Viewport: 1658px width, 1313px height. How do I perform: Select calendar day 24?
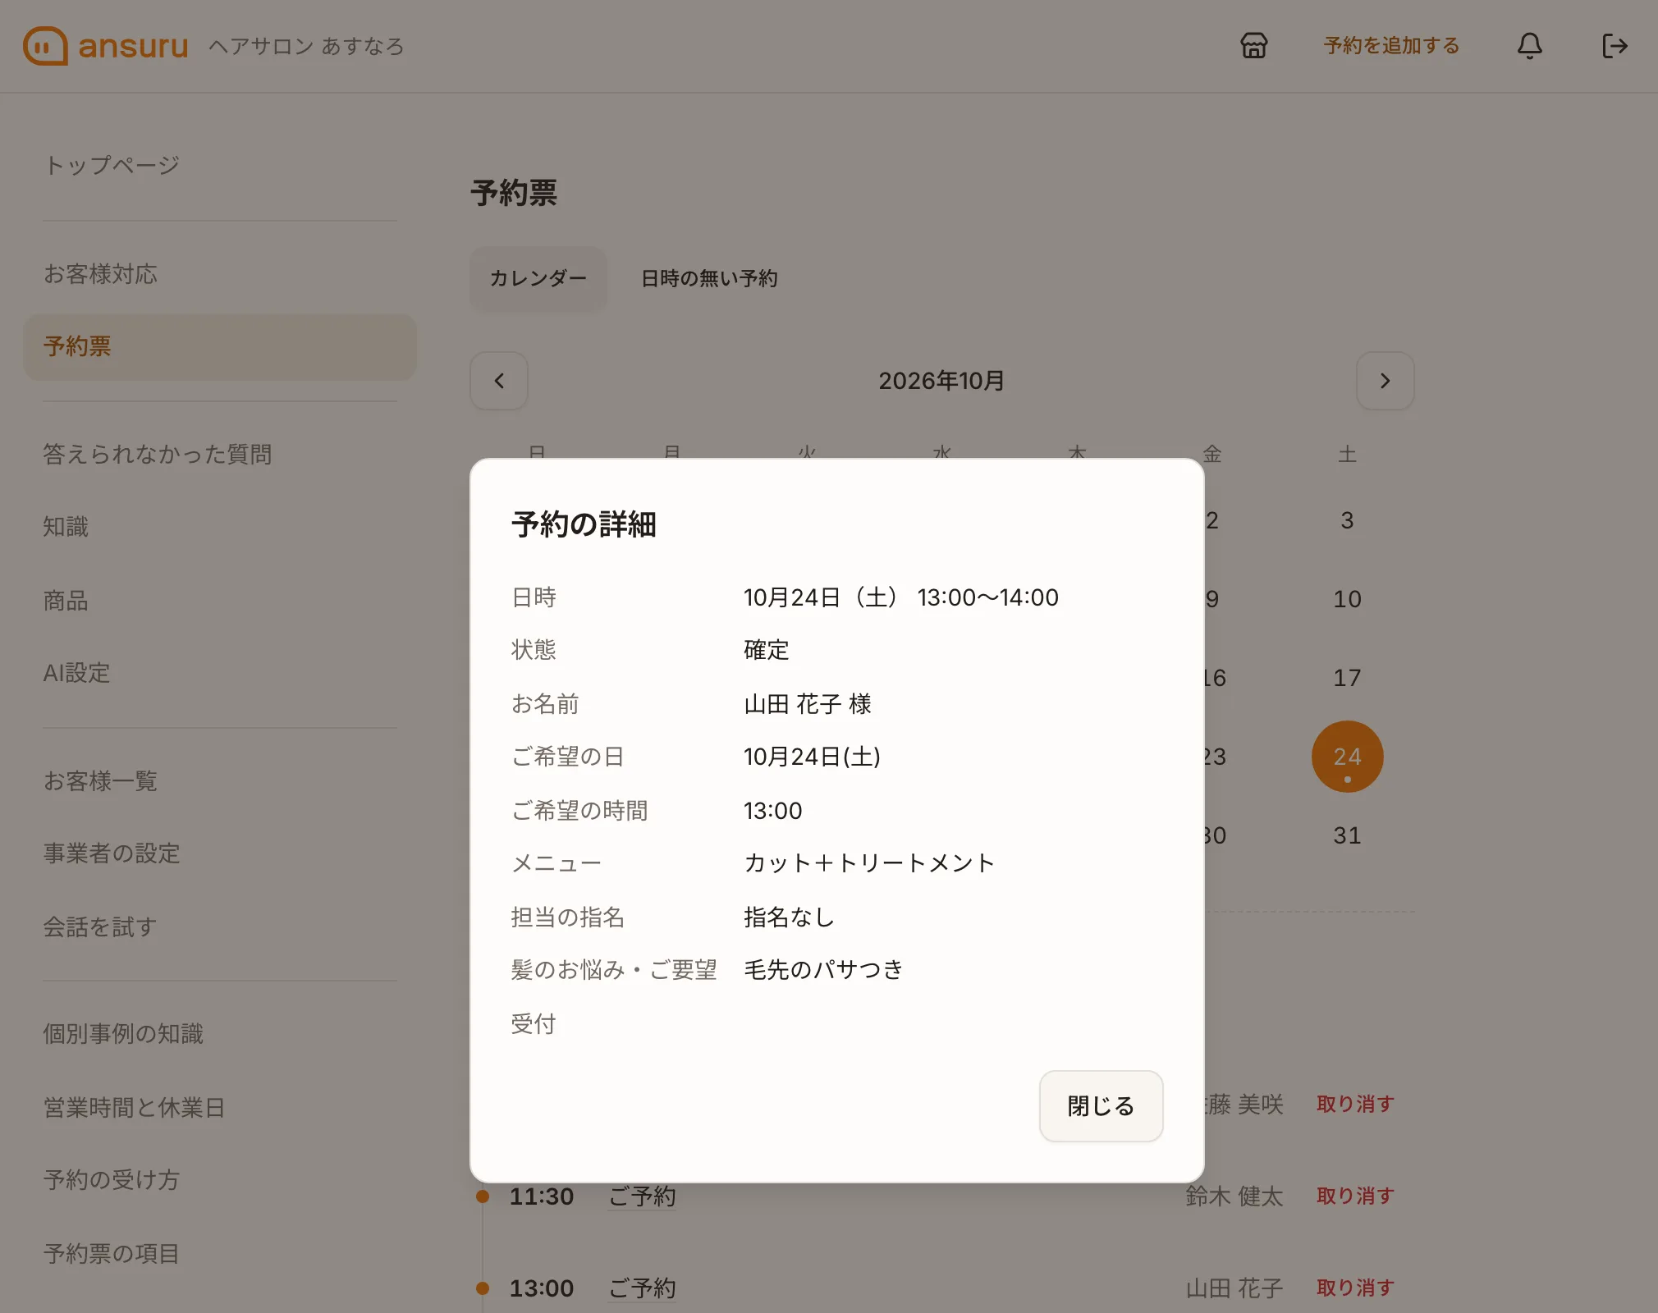pos(1347,757)
